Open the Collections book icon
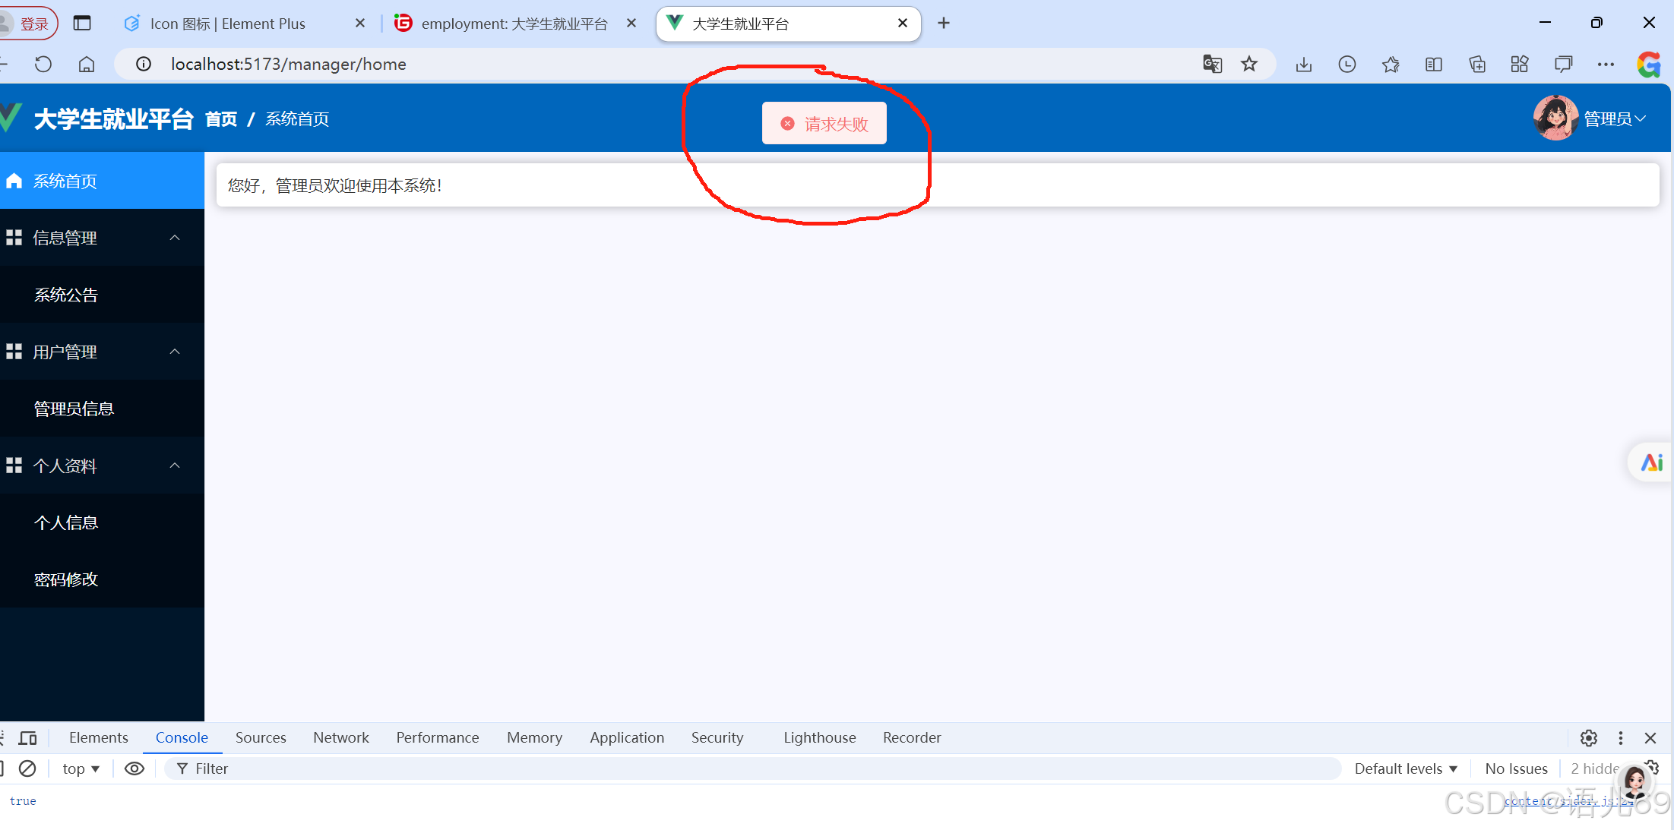The width and height of the screenshot is (1674, 830). coord(1434,64)
